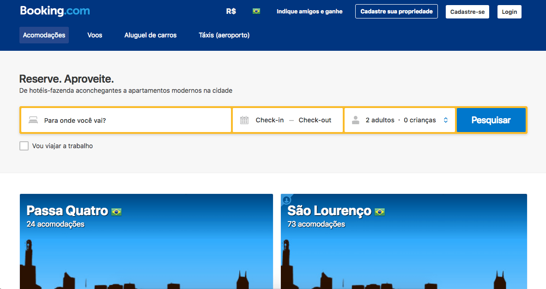Open 'Indique amigos e ganhe' link
This screenshot has width=546, height=289.
(x=309, y=11)
